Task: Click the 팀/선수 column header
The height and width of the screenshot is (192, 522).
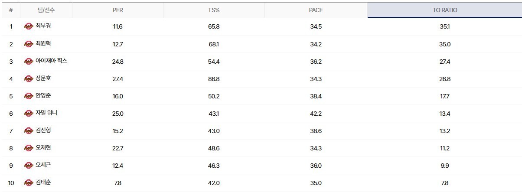Action: coord(46,10)
